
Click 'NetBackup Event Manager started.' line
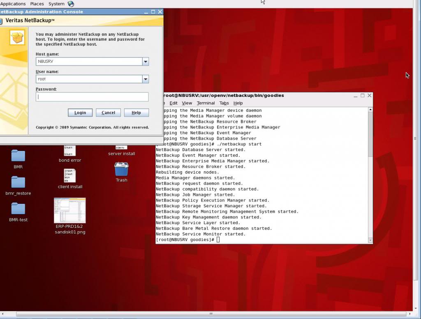pos(198,156)
